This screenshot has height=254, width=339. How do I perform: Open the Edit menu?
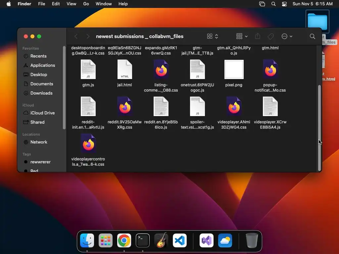[56, 4]
